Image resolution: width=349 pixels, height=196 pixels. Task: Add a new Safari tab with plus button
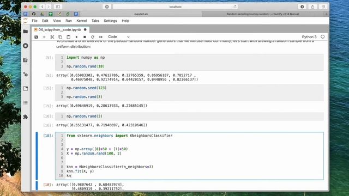326,14
